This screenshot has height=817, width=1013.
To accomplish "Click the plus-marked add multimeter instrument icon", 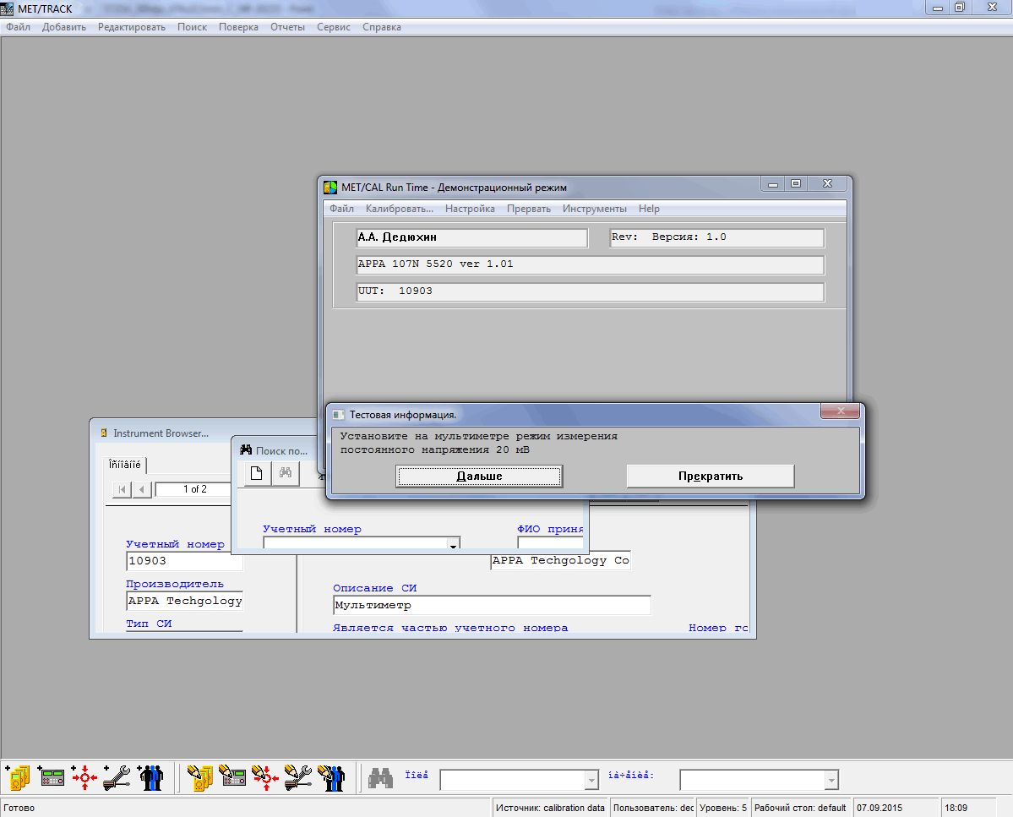I will pos(19,777).
